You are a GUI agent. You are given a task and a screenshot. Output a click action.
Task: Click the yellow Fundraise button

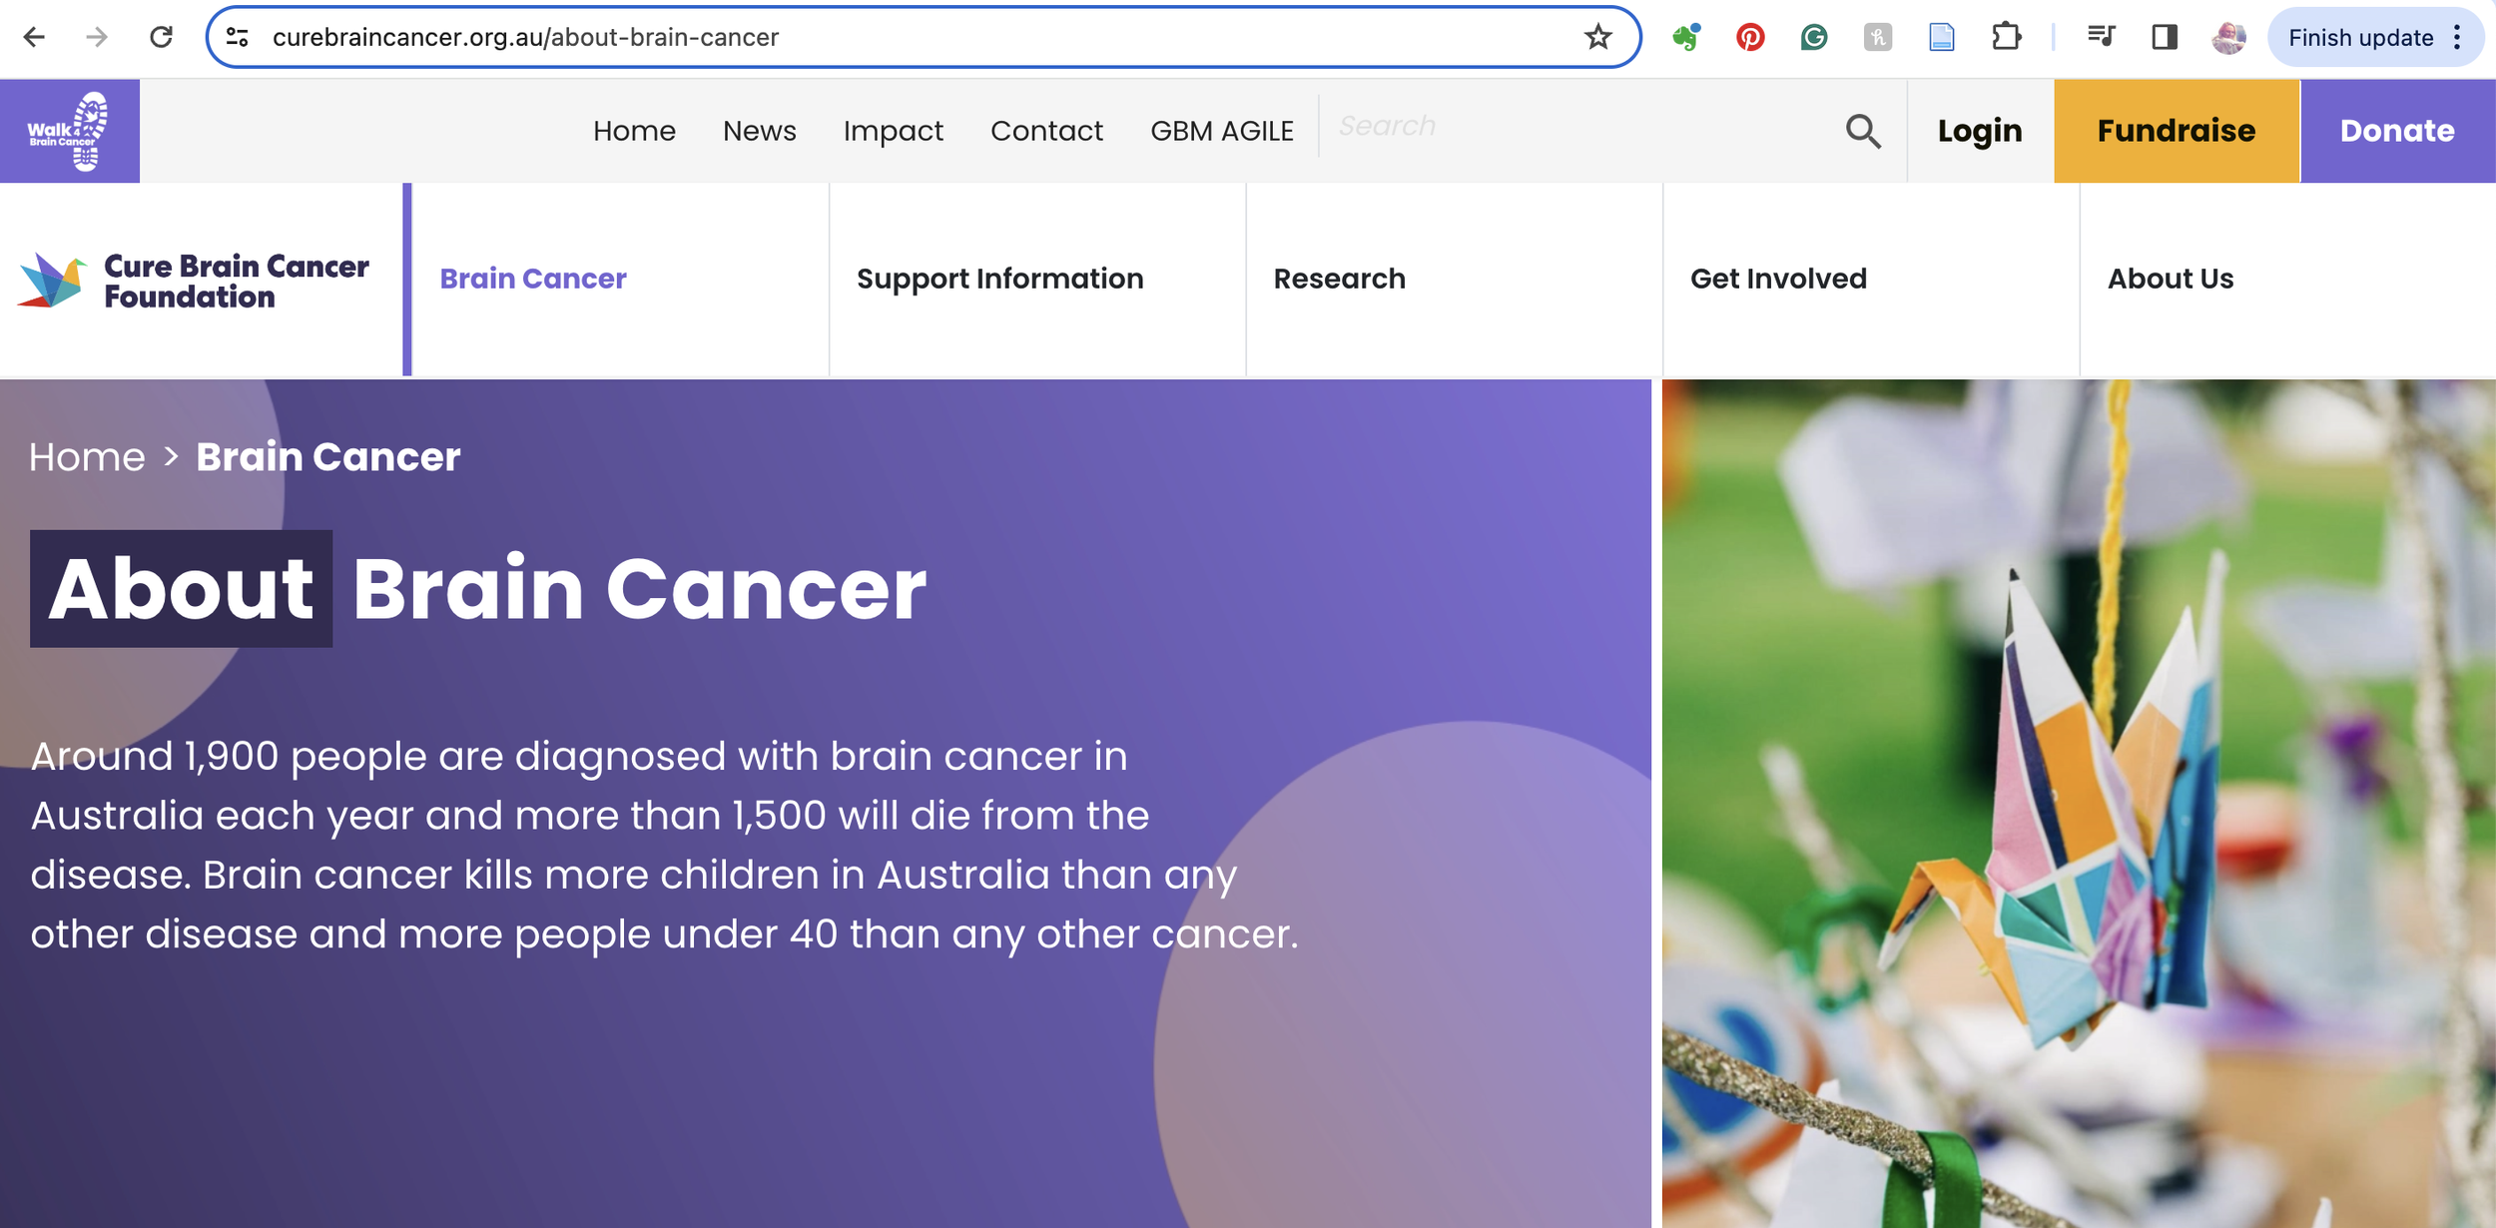2176,131
